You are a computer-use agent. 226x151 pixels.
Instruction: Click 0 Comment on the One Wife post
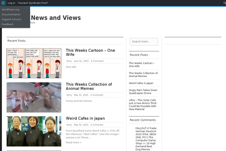pyautogui.click(x=97, y=61)
